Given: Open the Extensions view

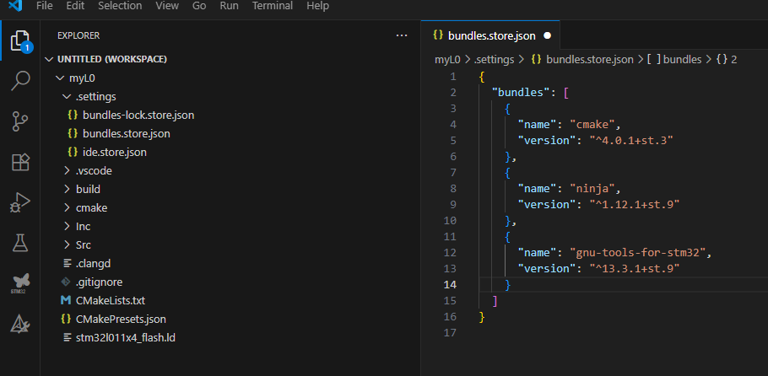Looking at the screenshot, I should pos(19,162).
